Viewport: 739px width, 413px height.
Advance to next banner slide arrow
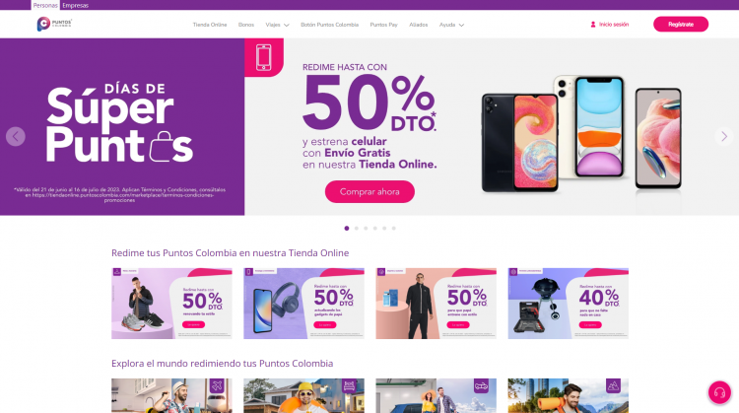724,137
